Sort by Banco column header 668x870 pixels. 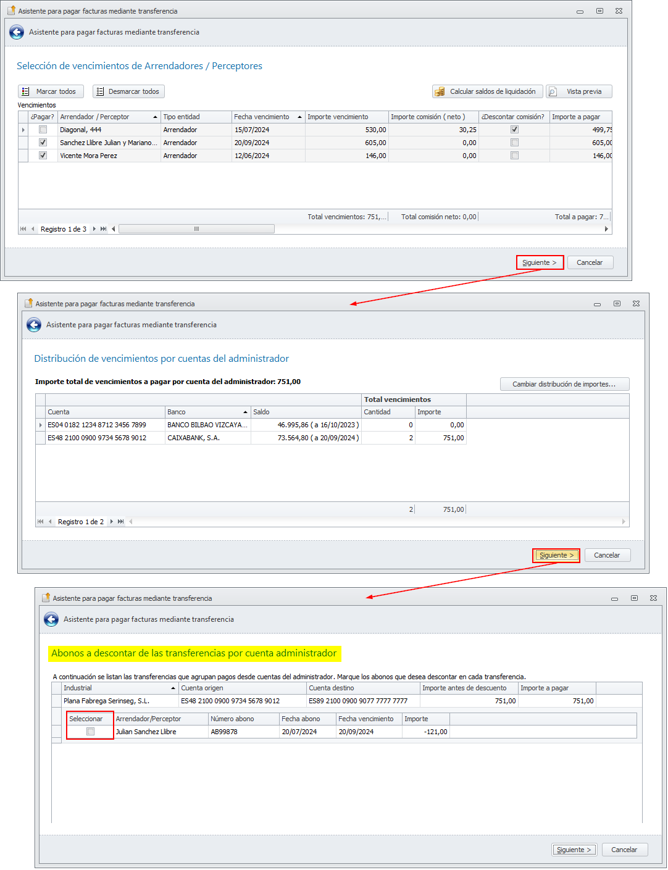point(207,412)
